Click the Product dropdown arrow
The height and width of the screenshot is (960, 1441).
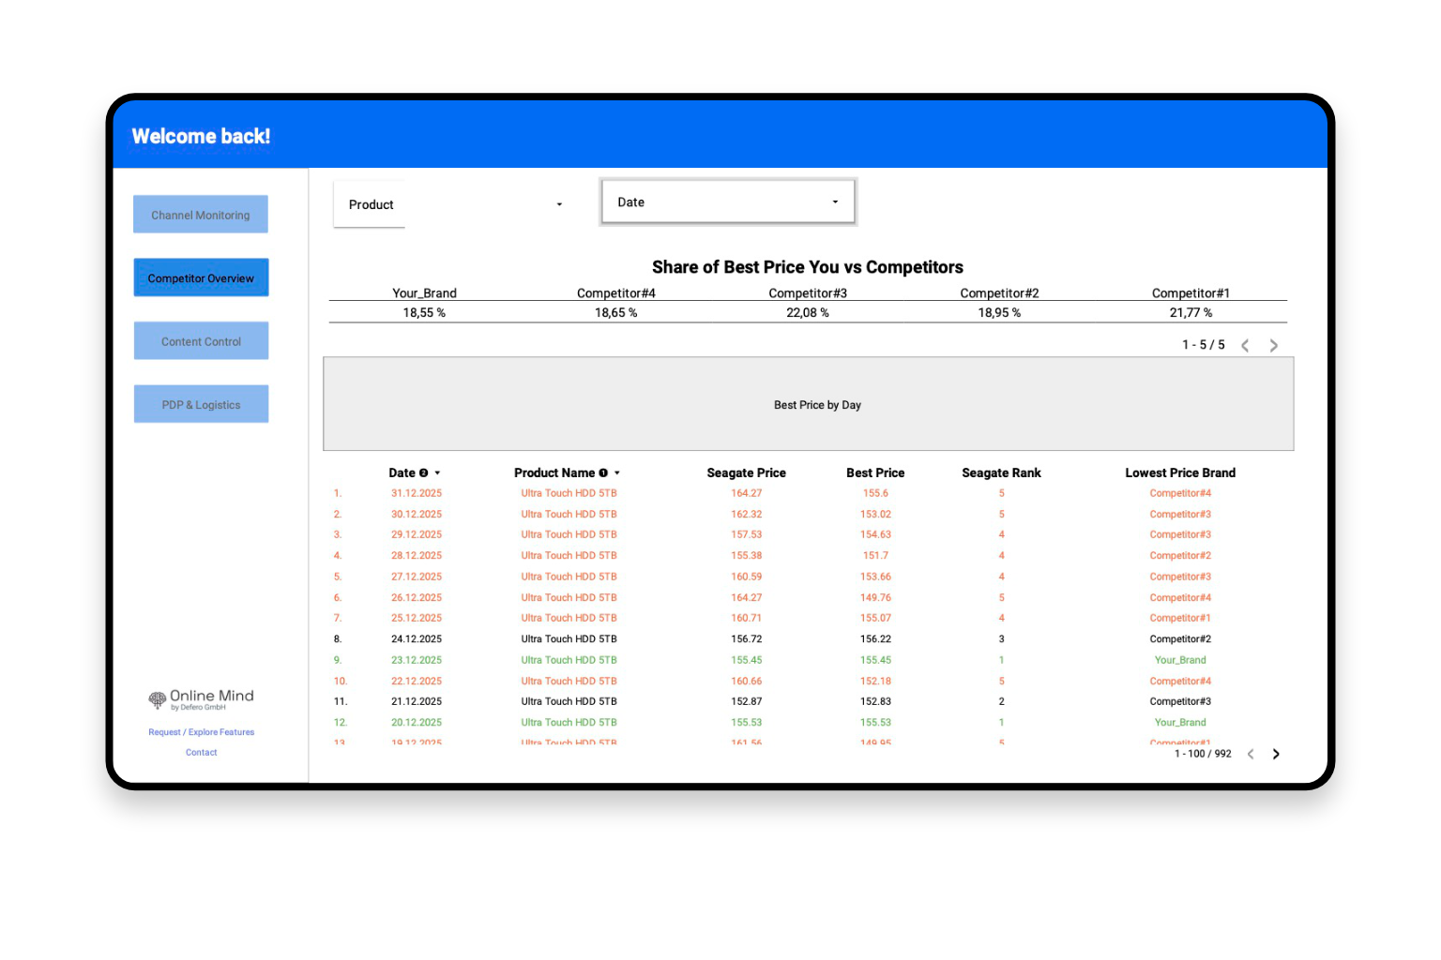(x=559, y=204)
